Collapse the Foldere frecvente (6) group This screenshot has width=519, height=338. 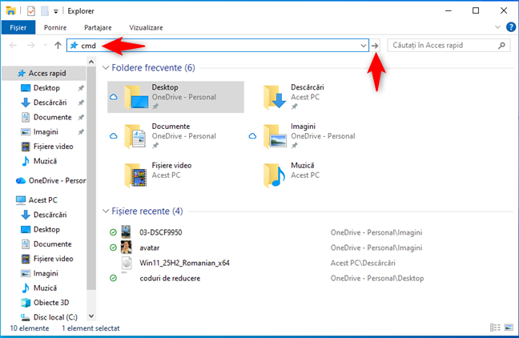pos(106,68)
